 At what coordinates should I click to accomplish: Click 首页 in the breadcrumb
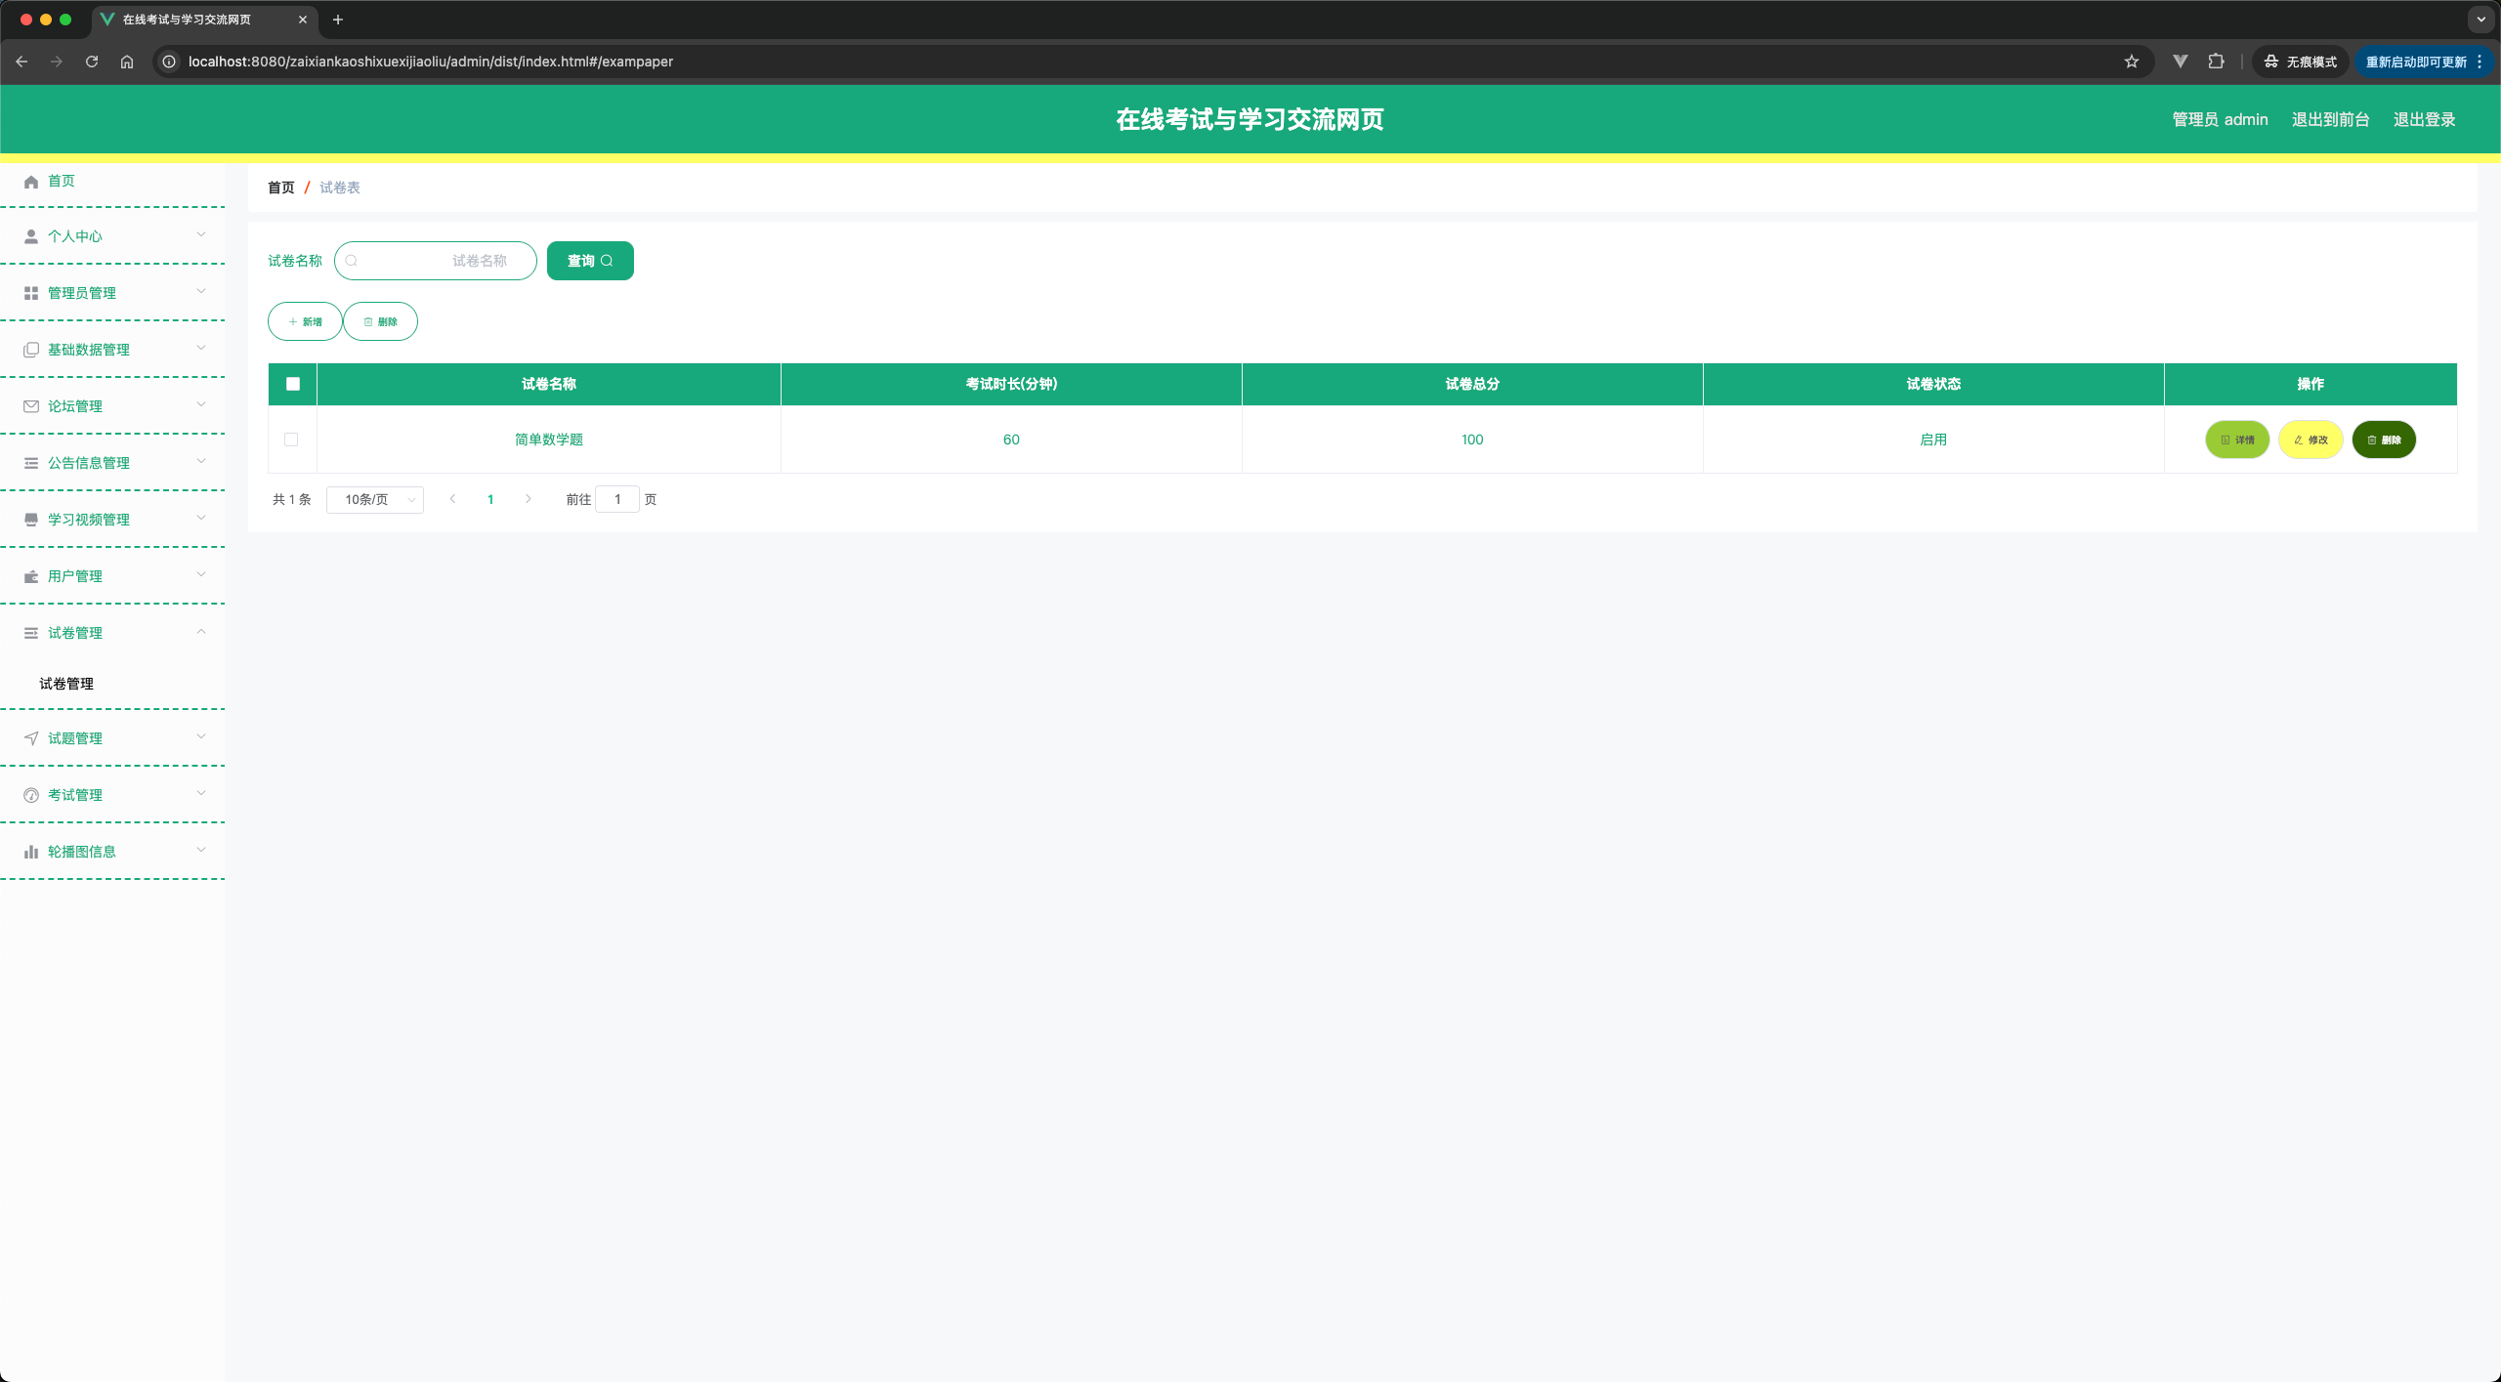click(281, 188)
